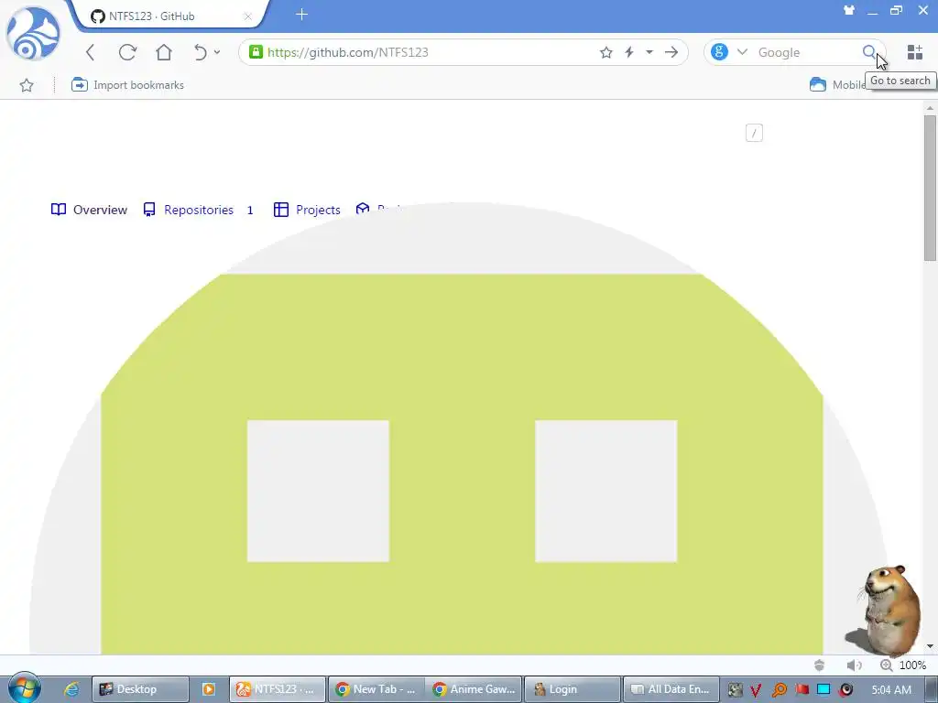Open the extensions grid icon
Screen dimensions: 938x703
[915, 52]
